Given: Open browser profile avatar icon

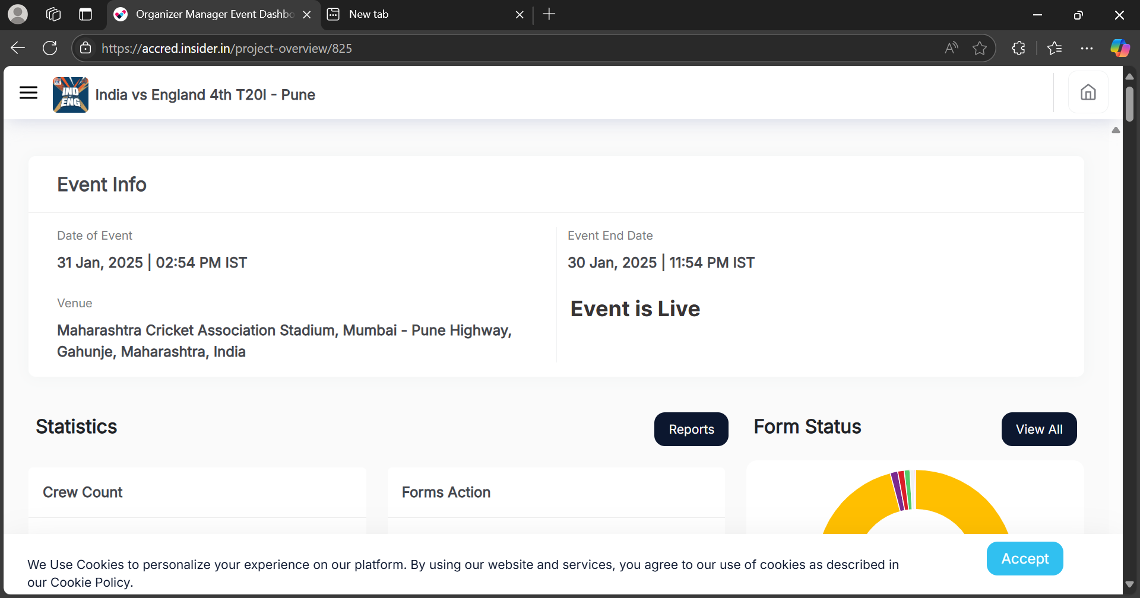Looking at the screenshot, I should pos(18,14).
